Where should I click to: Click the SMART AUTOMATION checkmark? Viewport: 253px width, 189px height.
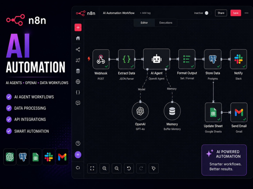coord(9,131)
